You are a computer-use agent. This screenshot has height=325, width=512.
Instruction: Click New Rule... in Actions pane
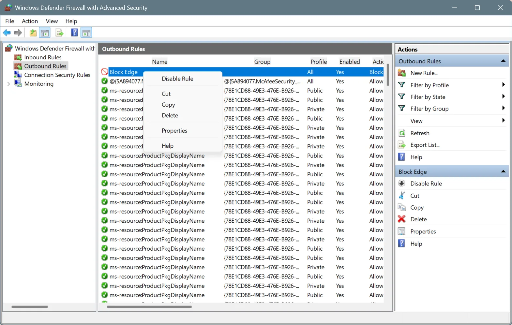click(x=424, y=73)
